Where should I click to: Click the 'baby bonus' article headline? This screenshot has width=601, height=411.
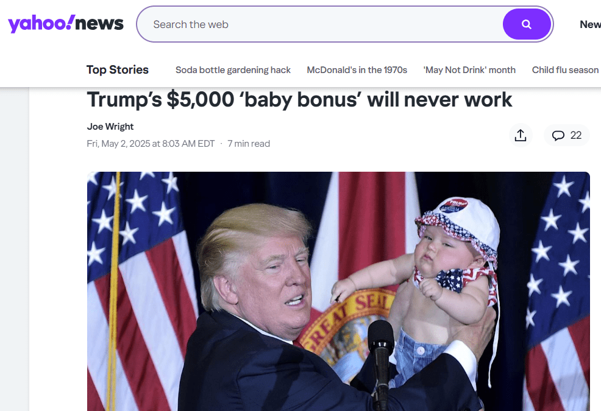click(x=299, y=100)
